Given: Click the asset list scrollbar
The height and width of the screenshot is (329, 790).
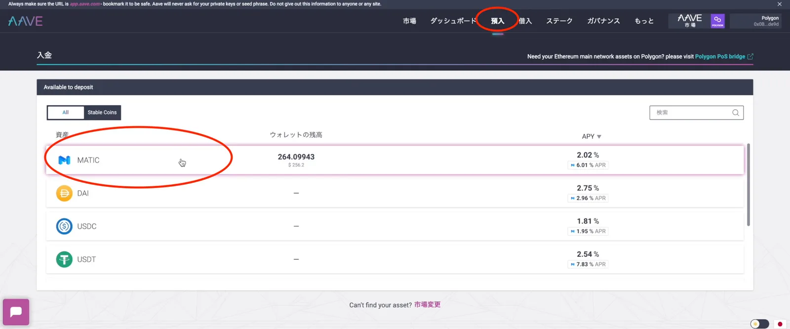Looking at the screenshot, I should pyautogui.click(x=749, y=185).
